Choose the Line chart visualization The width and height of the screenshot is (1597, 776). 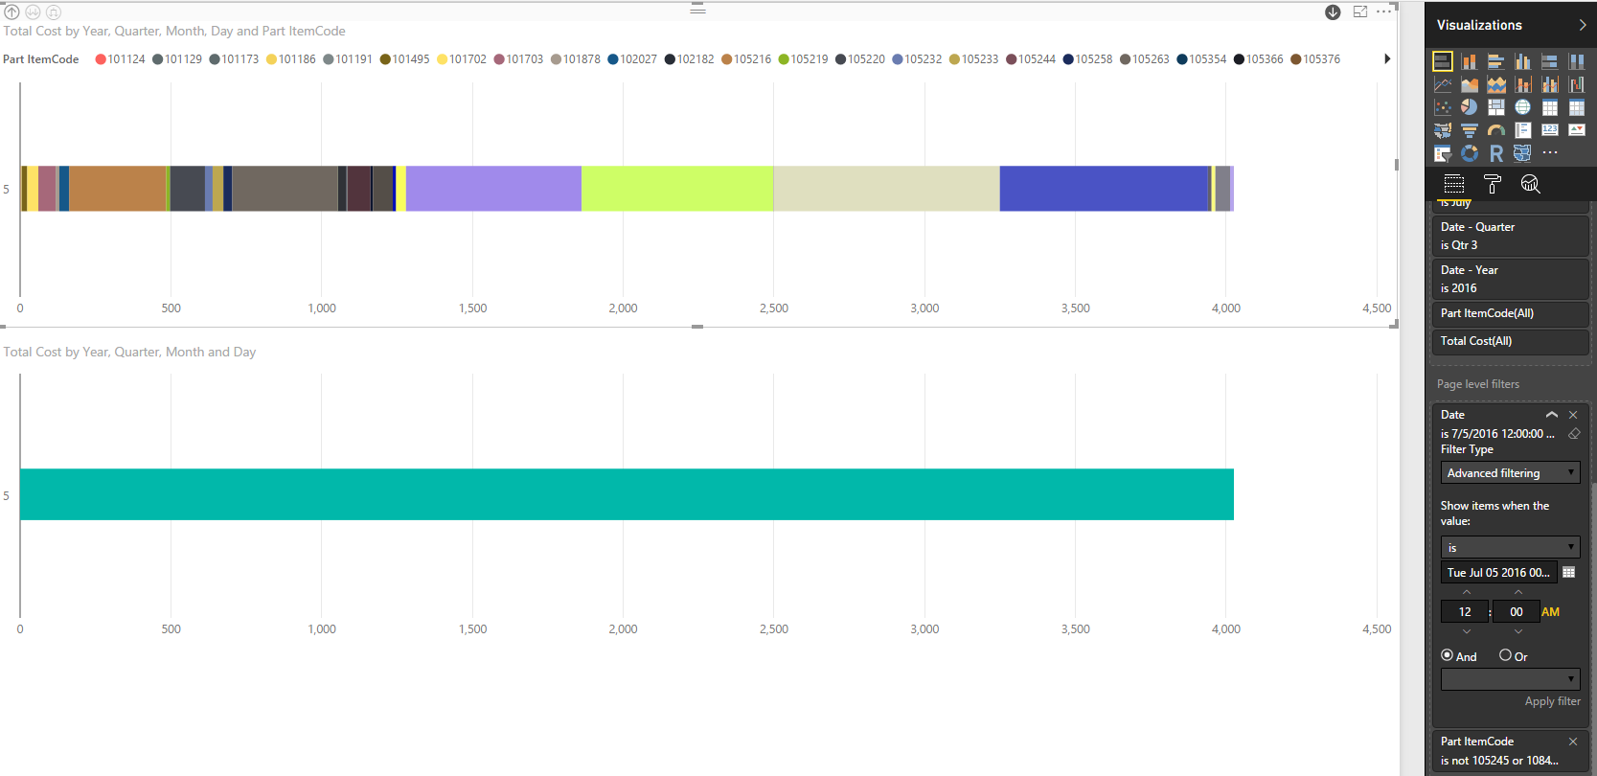coord(1442,84)
